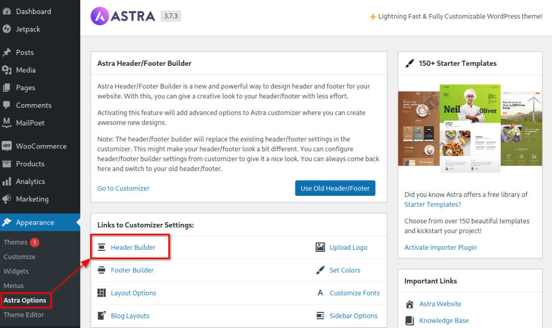552x328 pixels.
Task: Open Customize in the Appearance submenu
Action: [19, 256]
